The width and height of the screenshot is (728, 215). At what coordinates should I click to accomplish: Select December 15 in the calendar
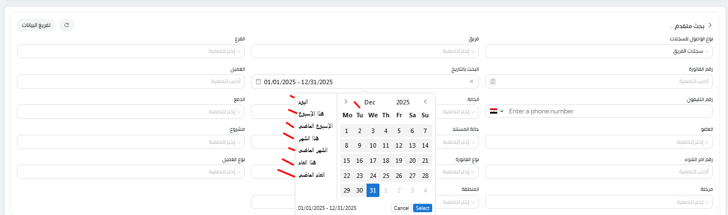click(346, 161)
